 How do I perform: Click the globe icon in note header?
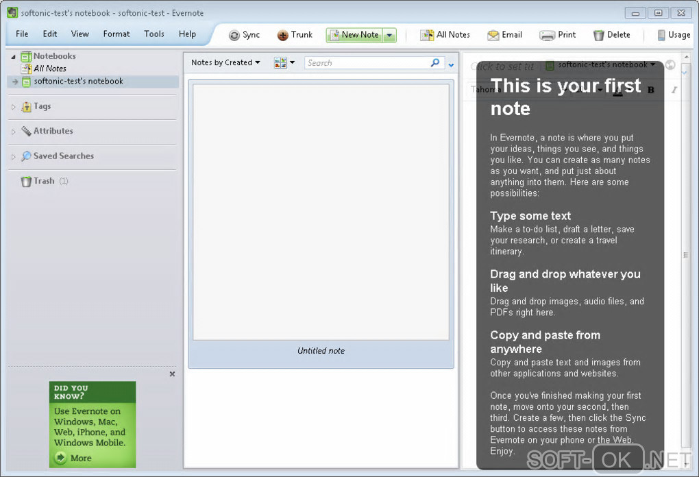670,65
